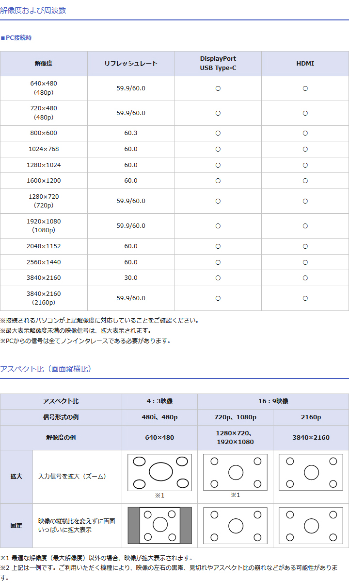Click the アスペクト比（画面縦横比） section heading
Image resolution: width=349 pixels, height=583 pixels.
click(x=46, y=369)
